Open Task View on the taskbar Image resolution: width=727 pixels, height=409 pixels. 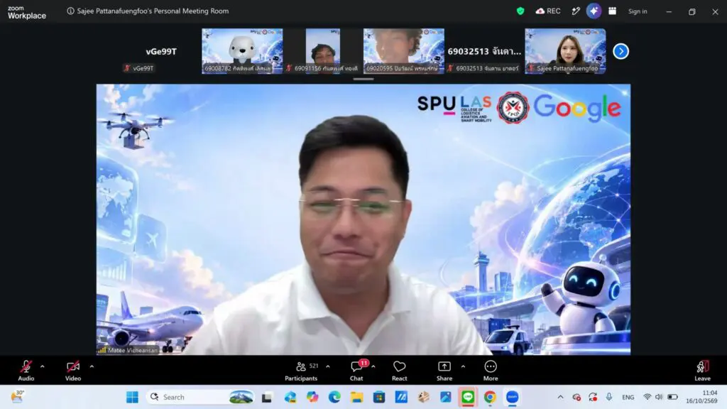pos(267,397)
